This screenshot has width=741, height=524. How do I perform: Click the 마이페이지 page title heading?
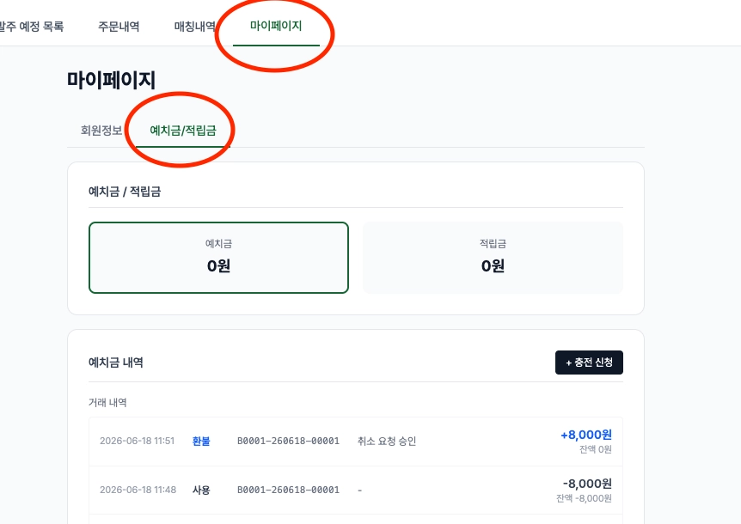111,80
